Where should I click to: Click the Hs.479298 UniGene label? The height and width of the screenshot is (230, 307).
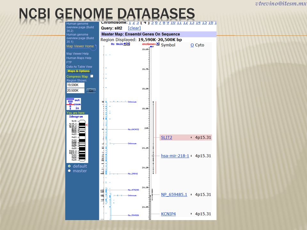[133, 190]
